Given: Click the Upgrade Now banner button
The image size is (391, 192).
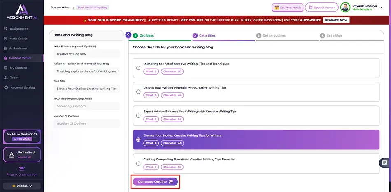Looking at the screenshot, I should point(336,20).
